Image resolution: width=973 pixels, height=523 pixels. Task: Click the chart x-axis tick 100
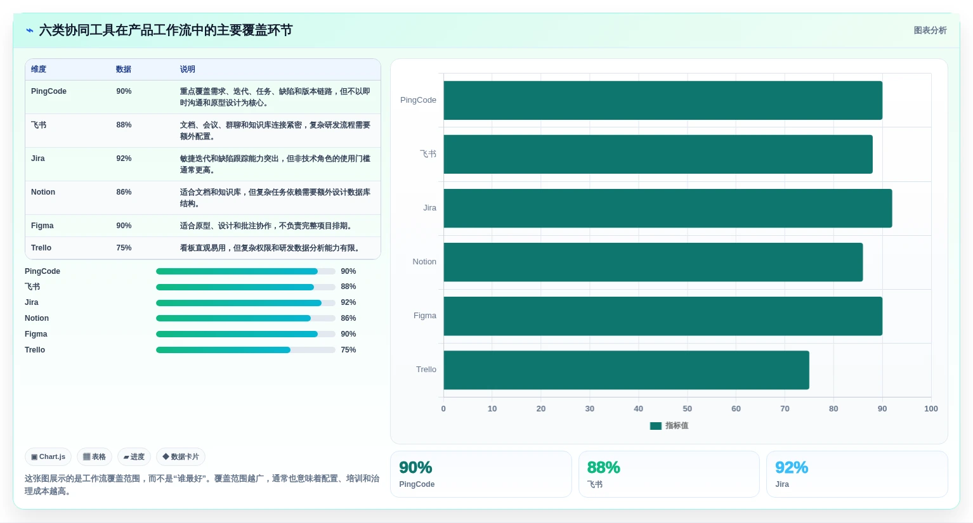pyautogui.click(x=931, y=409)
